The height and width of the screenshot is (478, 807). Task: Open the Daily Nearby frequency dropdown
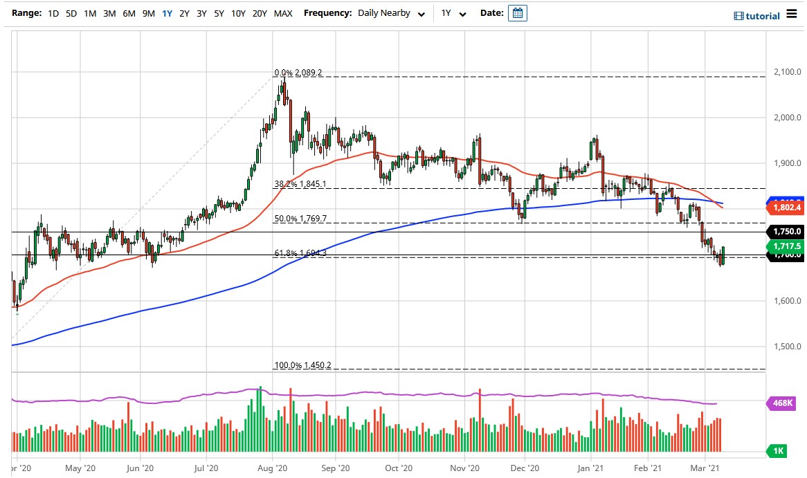coord(391,13)
